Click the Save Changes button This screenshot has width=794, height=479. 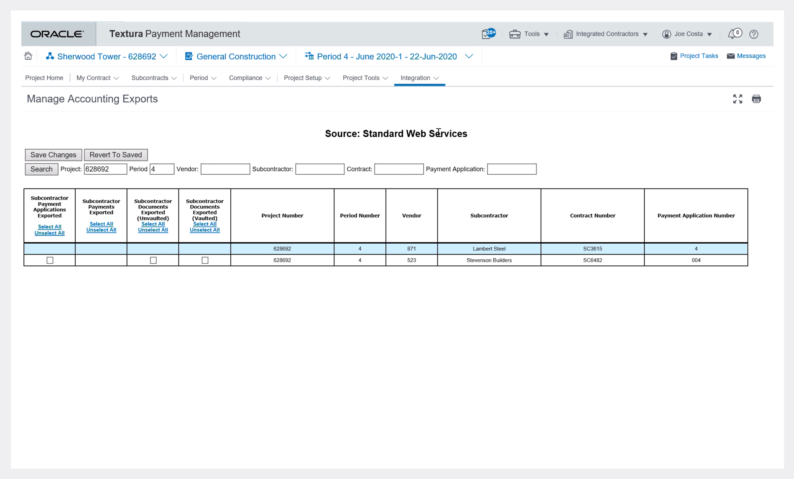(x=53, y=155)
